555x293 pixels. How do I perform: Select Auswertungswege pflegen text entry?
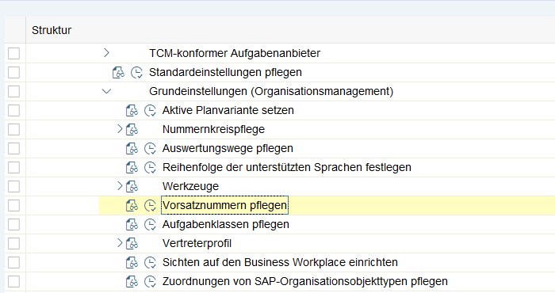[x=228, y=149]
